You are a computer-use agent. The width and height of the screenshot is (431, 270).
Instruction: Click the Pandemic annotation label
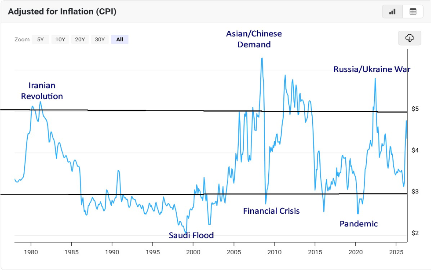point(359,224)
